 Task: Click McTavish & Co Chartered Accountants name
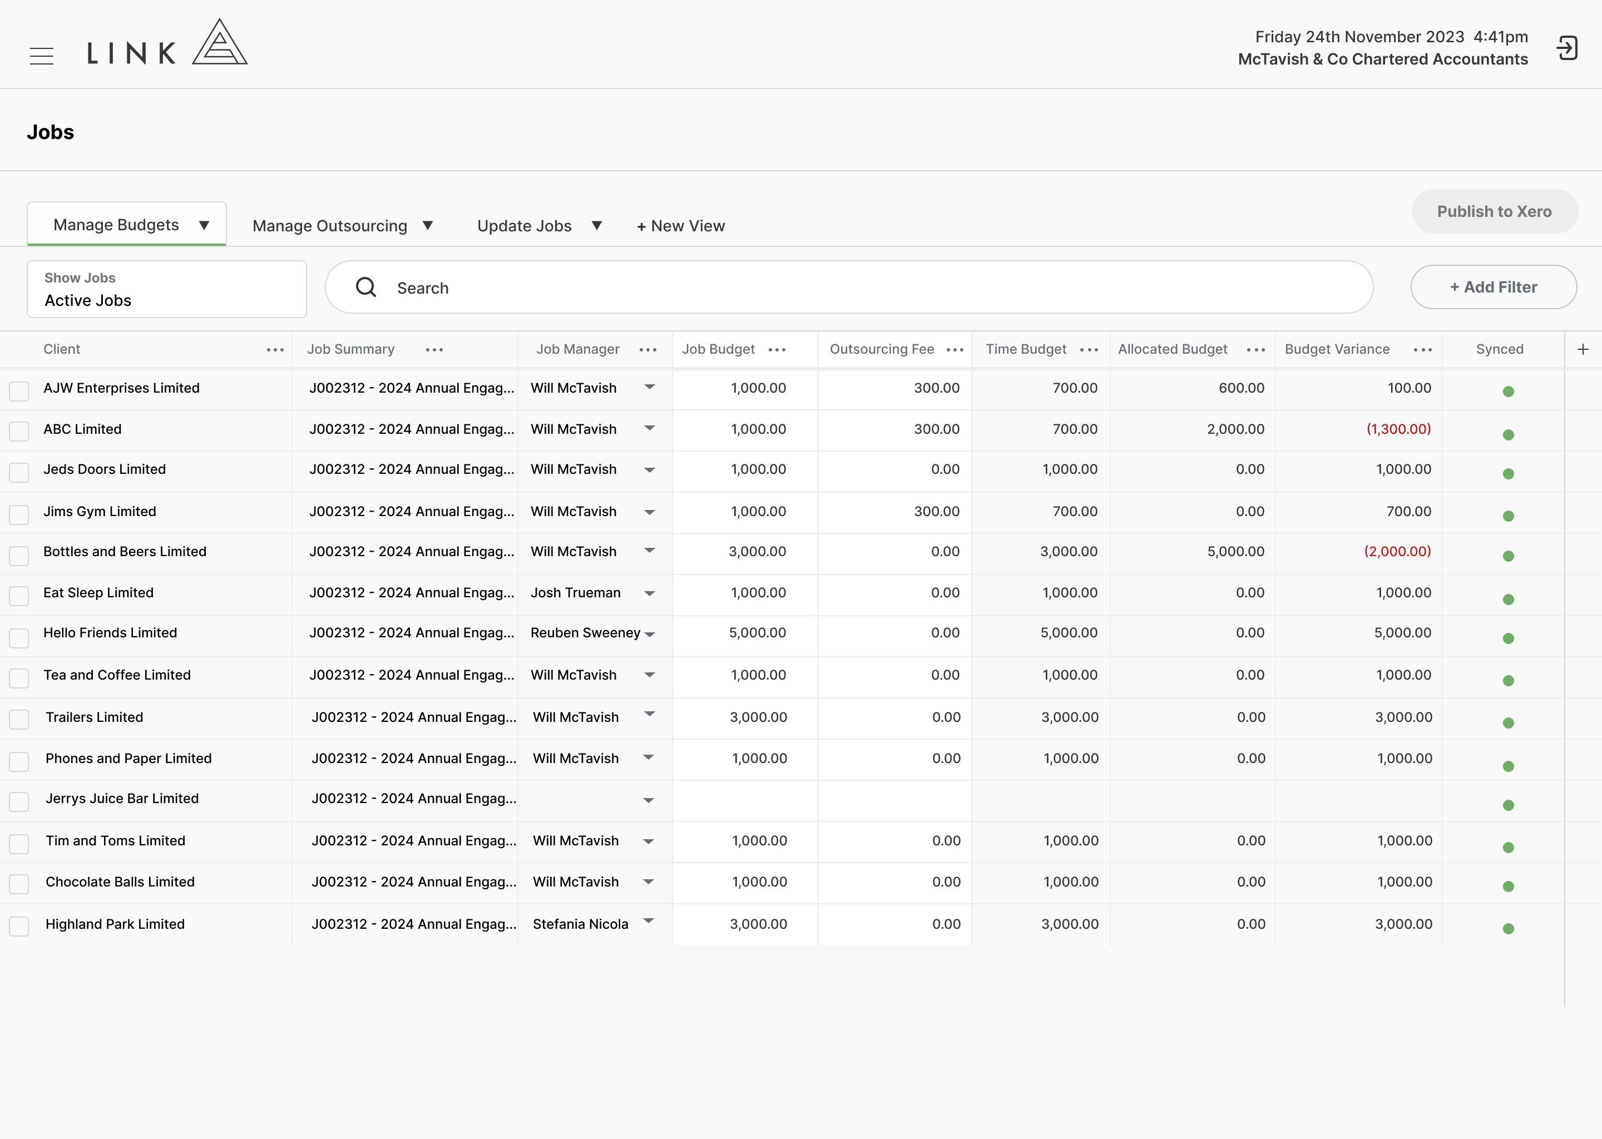1382,60
